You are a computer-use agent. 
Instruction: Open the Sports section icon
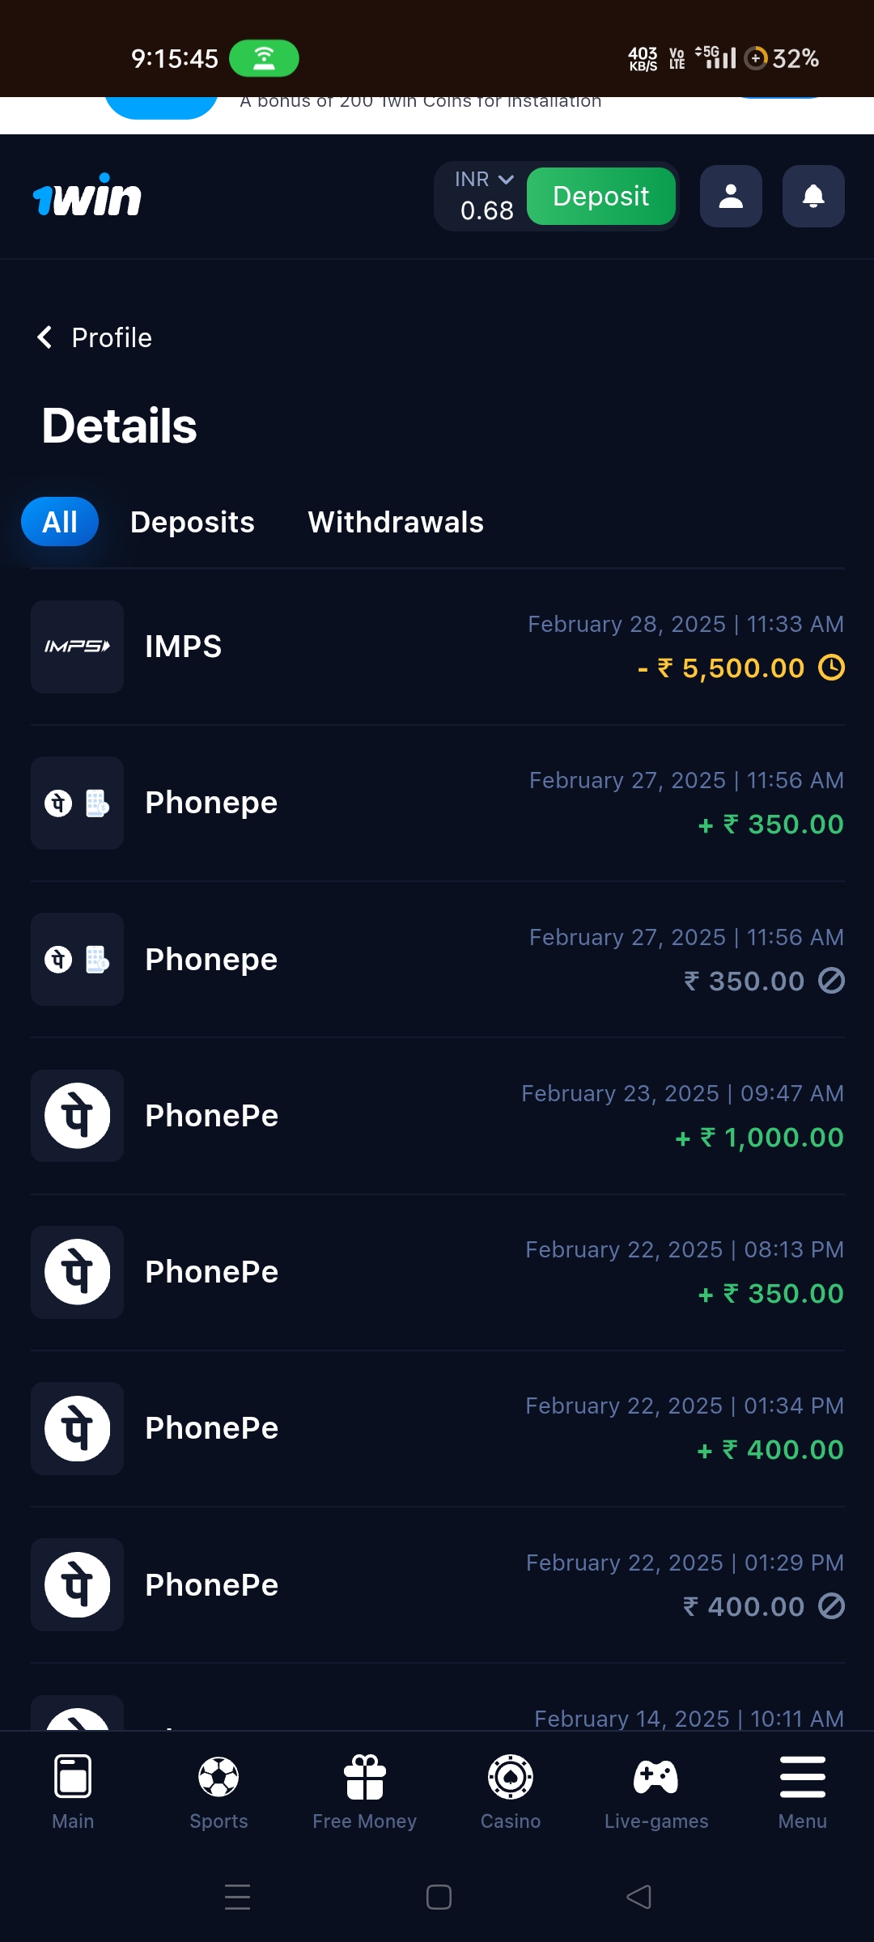pos(218,1778)
